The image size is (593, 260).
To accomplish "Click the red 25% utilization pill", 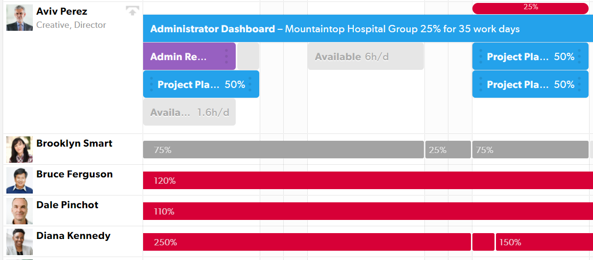I will 530,8.
